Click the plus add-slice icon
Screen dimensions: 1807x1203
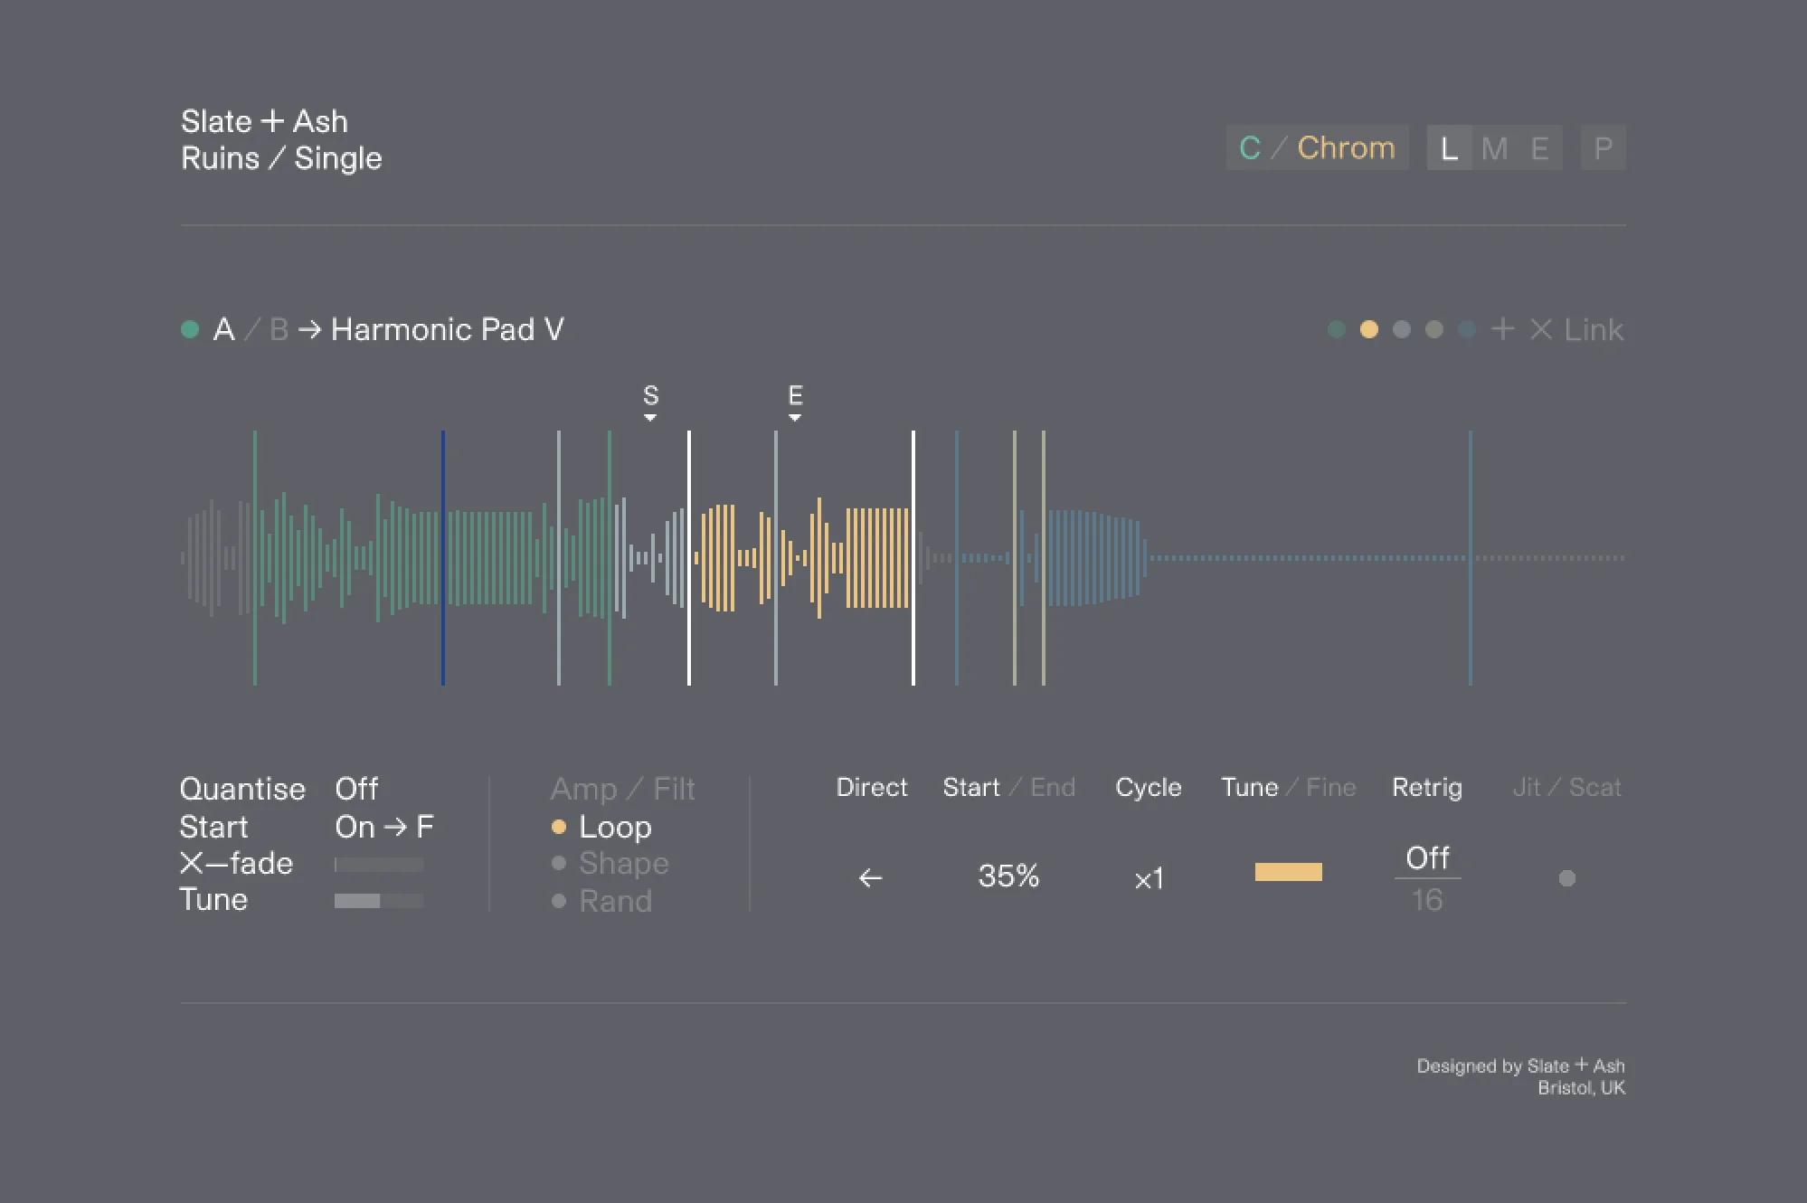[1502, 329]
